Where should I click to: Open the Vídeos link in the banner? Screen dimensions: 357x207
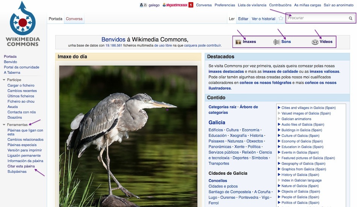coord(326,42)
